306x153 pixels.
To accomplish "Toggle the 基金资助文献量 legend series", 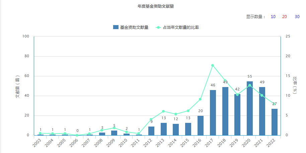I will pyautogui.click(x=131, y=27).
